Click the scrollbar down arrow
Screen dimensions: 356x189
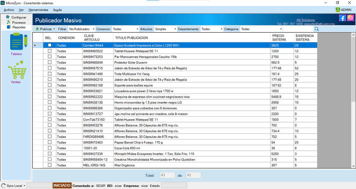(x=353, y=166)
